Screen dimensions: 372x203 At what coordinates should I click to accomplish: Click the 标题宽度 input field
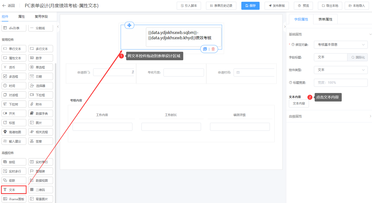pyautogui.click(x=340, y=82)
